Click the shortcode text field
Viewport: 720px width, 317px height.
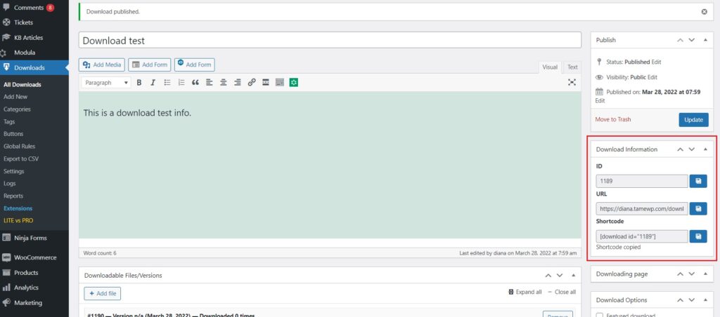pyautogui.click(x=642, y=236)
